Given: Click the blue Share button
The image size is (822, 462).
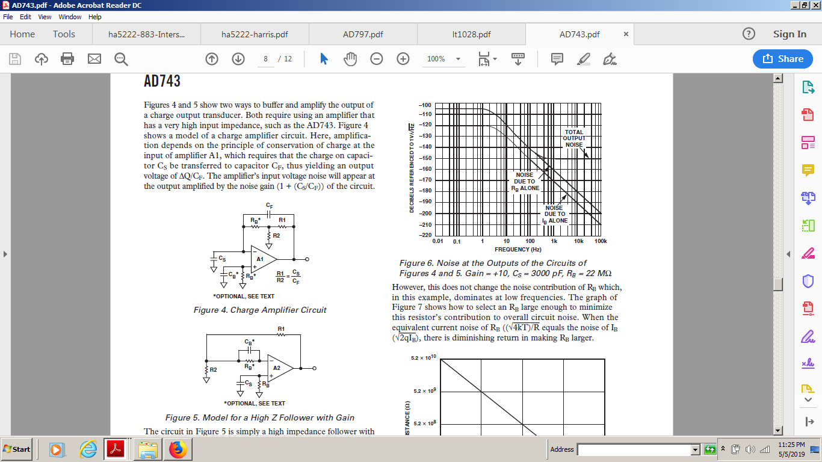Looking at the screenshot, I should (783, 59).
